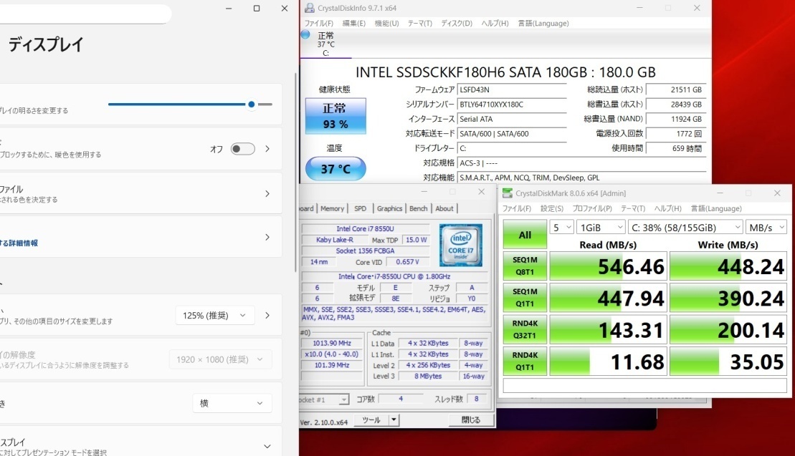The height and width of the screenshot is (456, 795).
Task: Open ヘルプ(H) menu in CrystalDiskMark
Action: pos(667,208)
